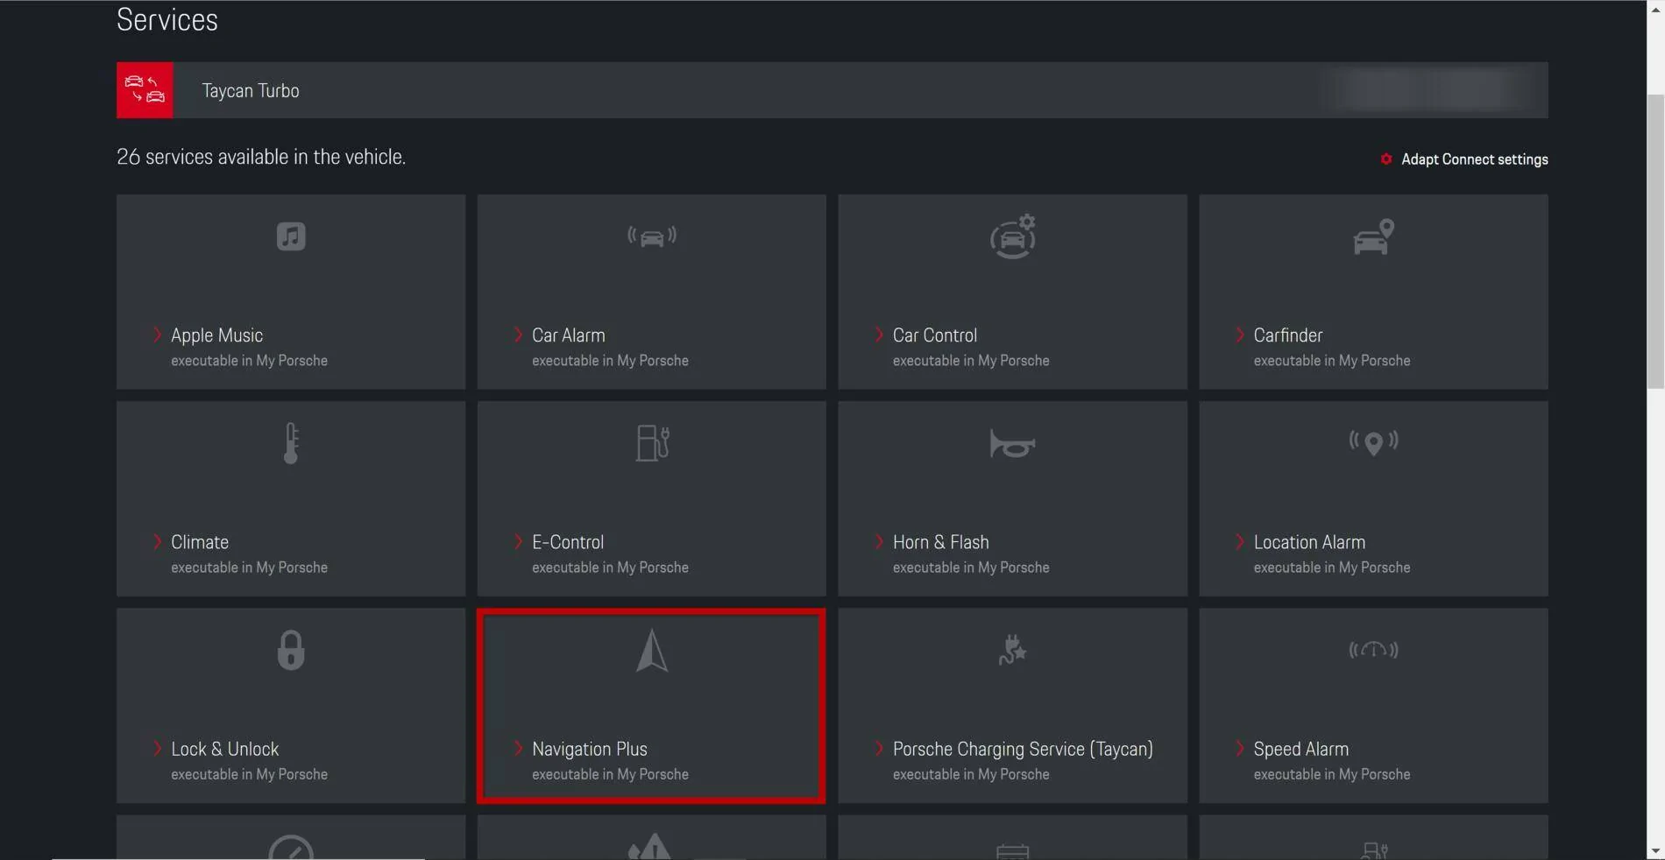Open the Apple Music service
This screenshot has height=860, width=1665.
(291, 292)
